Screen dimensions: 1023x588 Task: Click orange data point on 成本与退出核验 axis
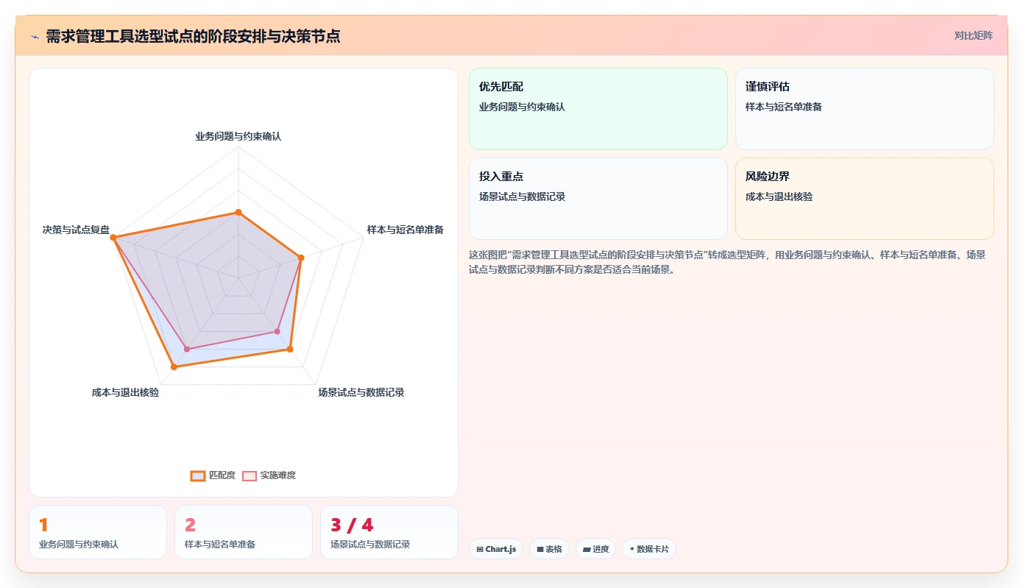point(174,366)
